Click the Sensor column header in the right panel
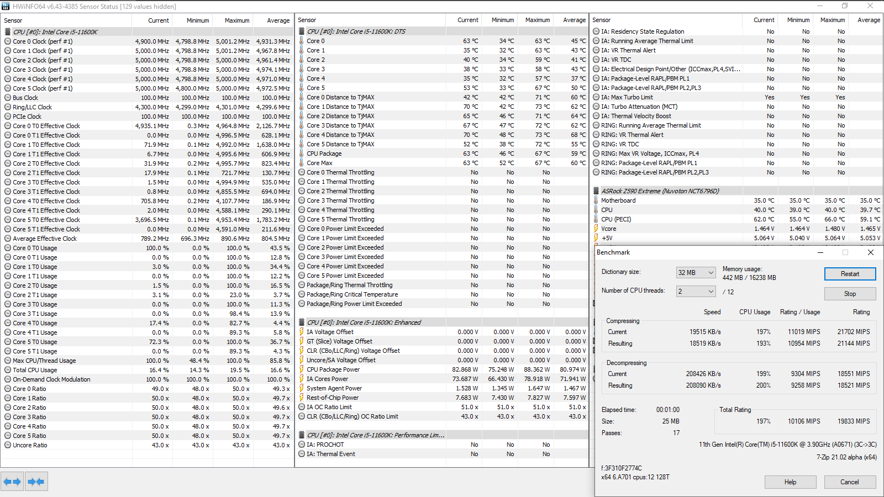The width and height of the screenshot is (884, 497). click(666, 20)
